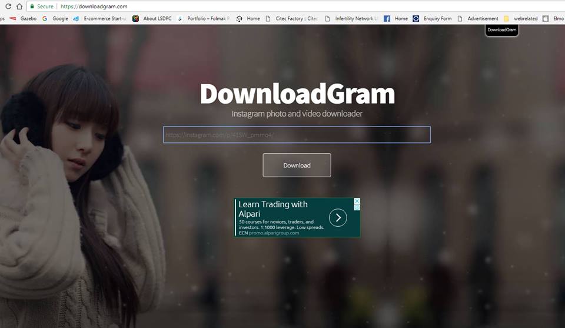Open the E-commerce Start-up bookmark
The width and height of the screenshot is (565, 328).
tap(100, 19)
